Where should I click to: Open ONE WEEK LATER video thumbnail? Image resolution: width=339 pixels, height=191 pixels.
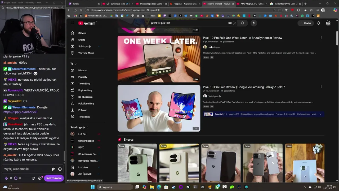pyautogui.click(x=159, y=59)
